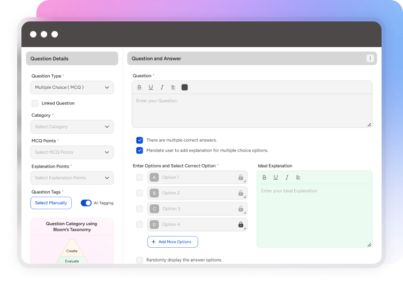
Task: Click lock icon on Option 4
Action: [x=241, y=225]
